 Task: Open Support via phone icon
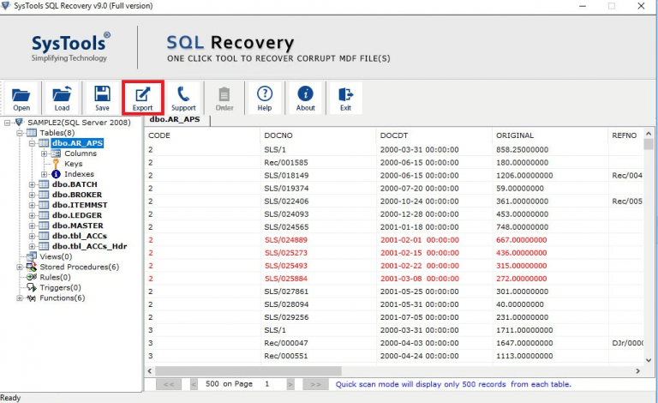(x=183, y=93)
